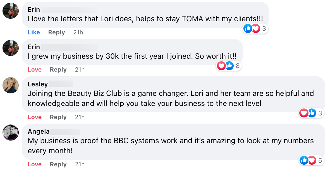
Task: Open Erin's profile picture on 30k comment
Action: click(x=11, y=48)
